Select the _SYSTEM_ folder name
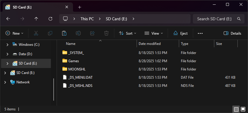 [76, 53]
